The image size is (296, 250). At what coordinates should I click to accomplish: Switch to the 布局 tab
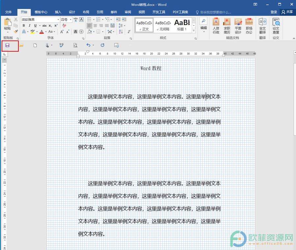(86, 12)
